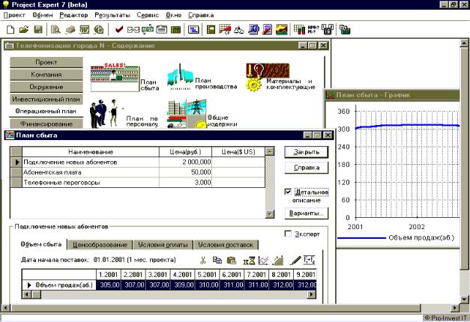470x322 pixels.
Task: Check the Экспорт checkbox
Action: (x=288, y=234)
